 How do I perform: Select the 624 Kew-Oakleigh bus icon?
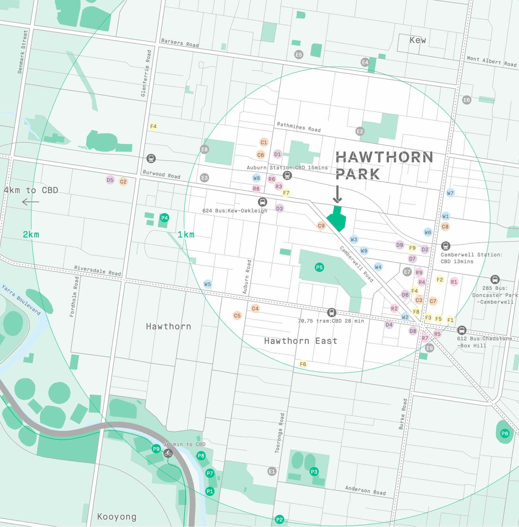click(x=262, y=202)
